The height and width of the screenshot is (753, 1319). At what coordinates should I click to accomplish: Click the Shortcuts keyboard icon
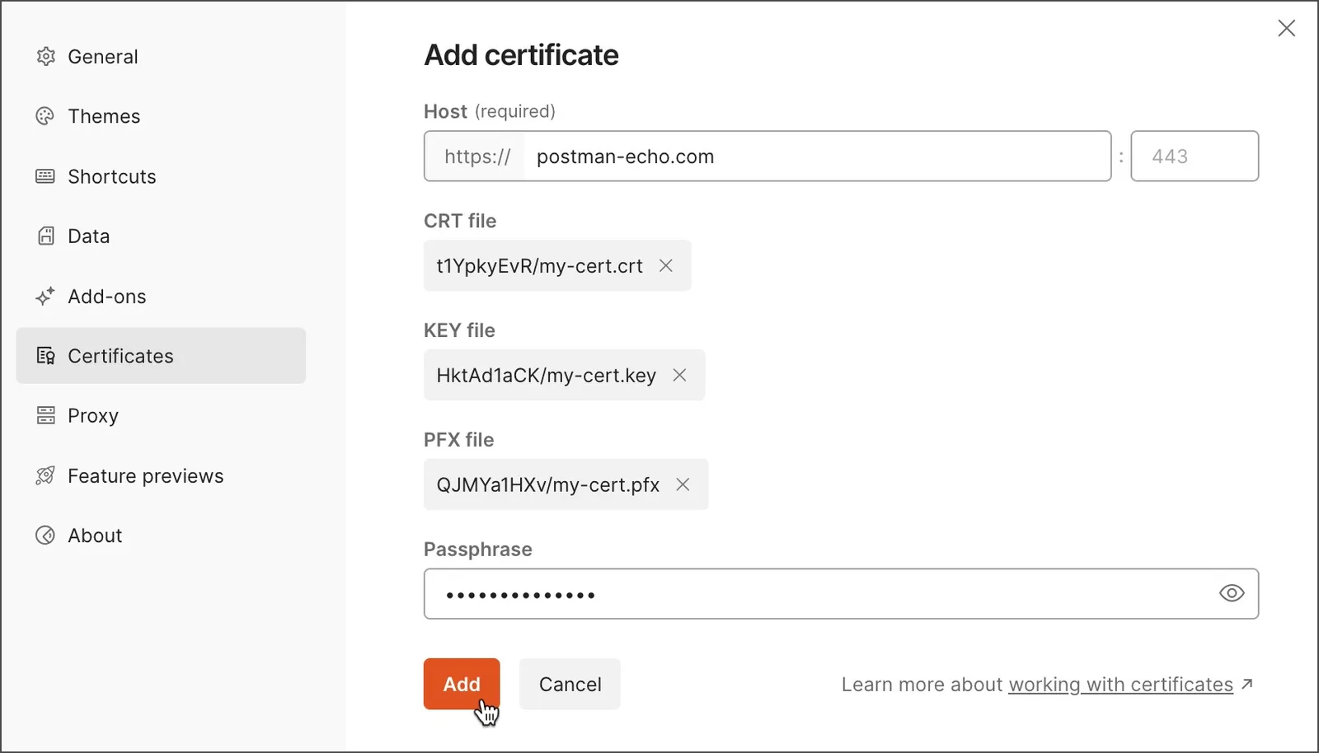click(x=45, y=176)
